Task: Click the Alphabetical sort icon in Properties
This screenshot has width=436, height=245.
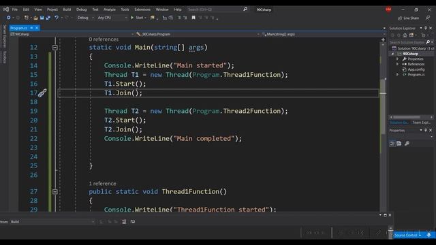Action: (x=399, y=144)
